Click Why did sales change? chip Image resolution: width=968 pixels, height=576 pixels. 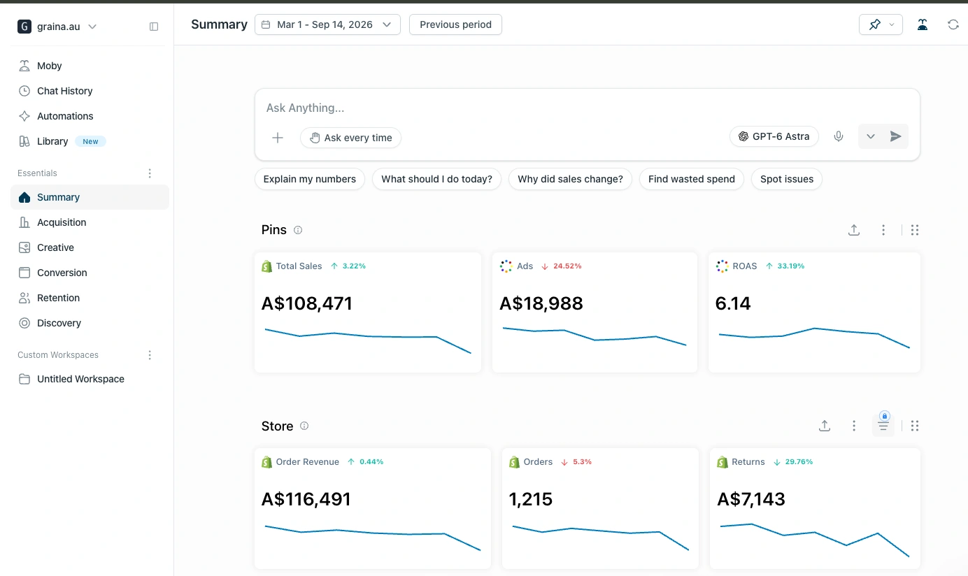[570, 179]
